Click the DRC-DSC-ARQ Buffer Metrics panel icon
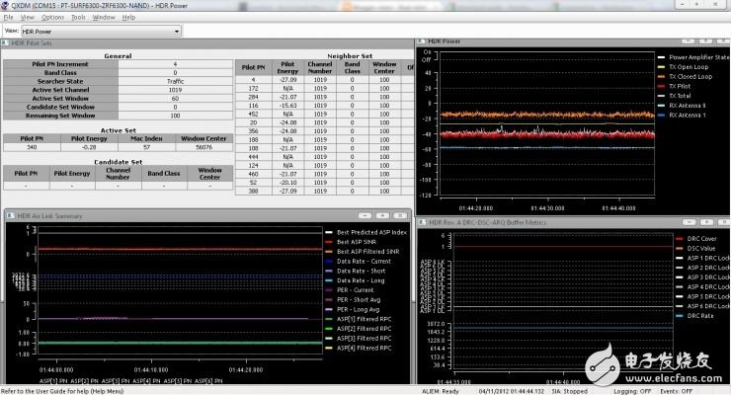 pyautogui.click(x=423, y=222)
